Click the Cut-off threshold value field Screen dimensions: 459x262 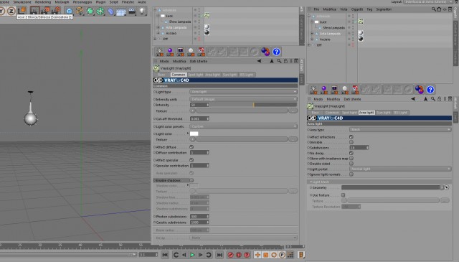(199, 118)
